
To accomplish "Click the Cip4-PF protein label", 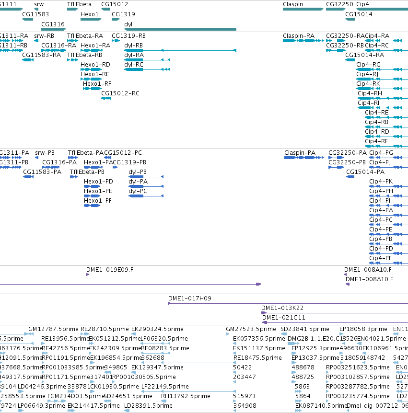I will [380, 258].
